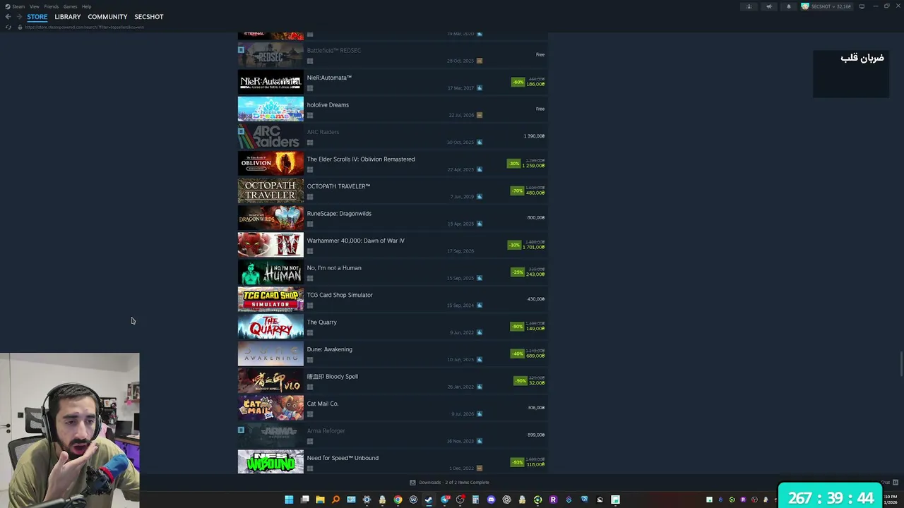Open the hololive Dreams listing
904x508 pixels.
point(393,109)
